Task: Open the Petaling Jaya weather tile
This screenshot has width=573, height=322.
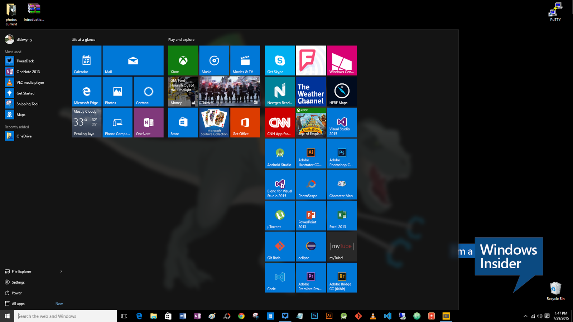Action: pyautogui.click(x=86, y=123)
